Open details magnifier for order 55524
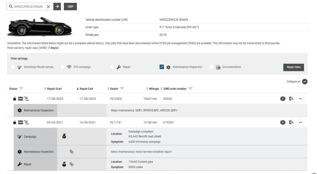 (x=291, y=99)
